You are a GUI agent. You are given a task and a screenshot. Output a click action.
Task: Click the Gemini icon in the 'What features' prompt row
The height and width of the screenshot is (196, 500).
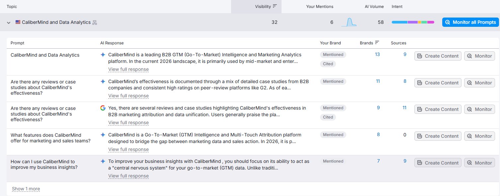pos(103,135)
